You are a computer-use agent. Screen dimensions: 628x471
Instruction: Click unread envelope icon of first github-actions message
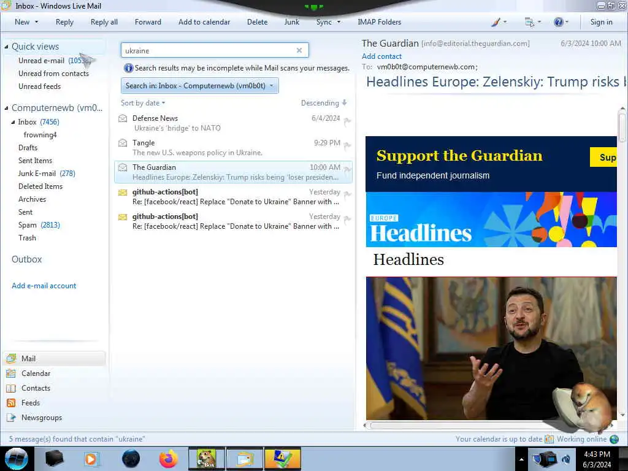123,193
